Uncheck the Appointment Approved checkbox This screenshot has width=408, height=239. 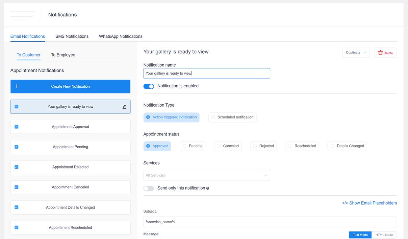click(16, 127)
